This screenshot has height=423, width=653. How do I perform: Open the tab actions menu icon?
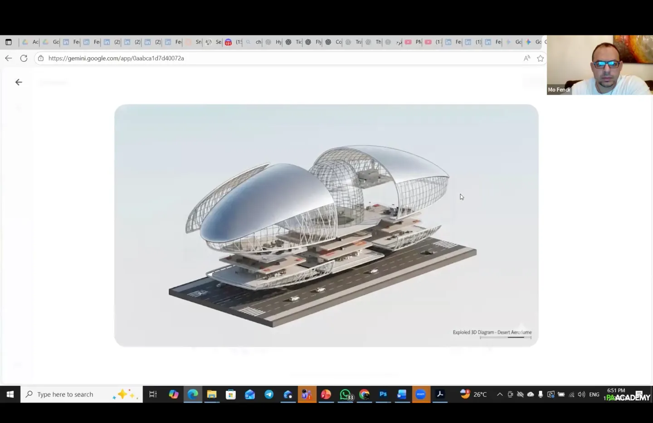8,42
